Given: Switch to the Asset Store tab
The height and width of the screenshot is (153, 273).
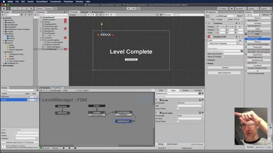Looking at the screenshot, I should tap(98, 12).
